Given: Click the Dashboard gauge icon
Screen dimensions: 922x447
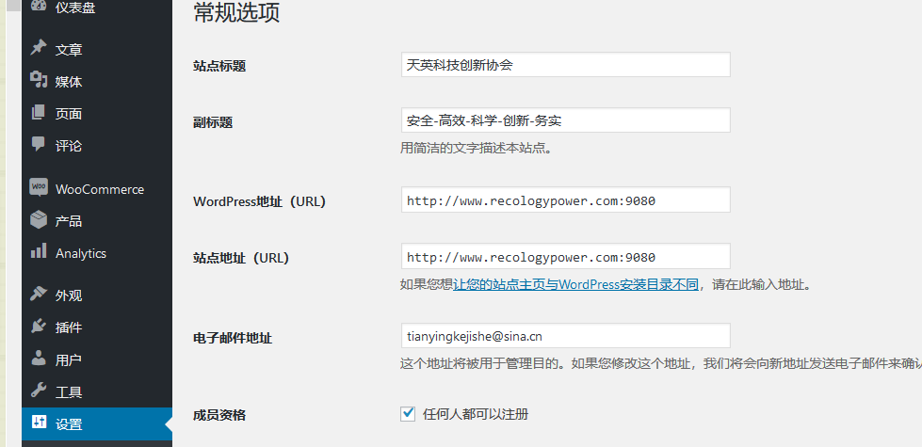Looking at the screenshot, I should tap(39, 6).
